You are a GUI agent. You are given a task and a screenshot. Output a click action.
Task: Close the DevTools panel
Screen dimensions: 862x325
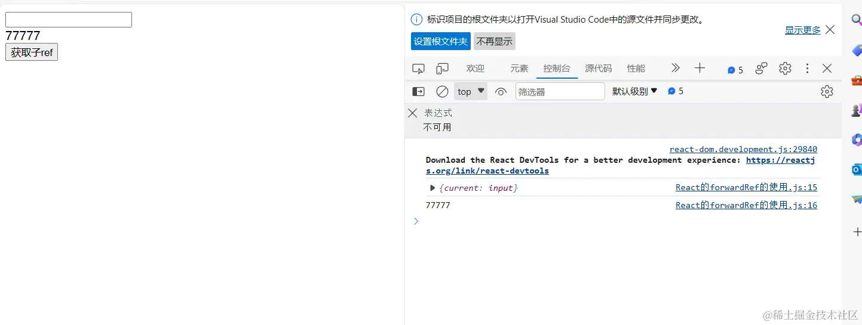point(827,69)
